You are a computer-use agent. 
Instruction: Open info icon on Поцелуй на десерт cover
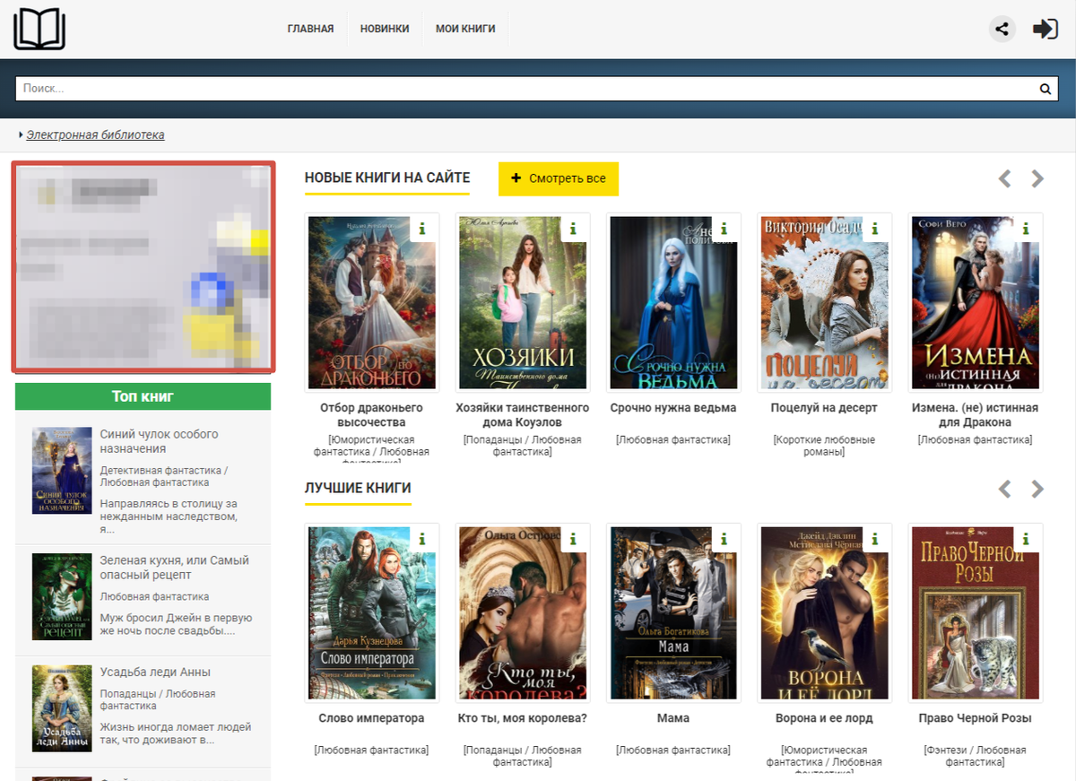click(874, 229)
